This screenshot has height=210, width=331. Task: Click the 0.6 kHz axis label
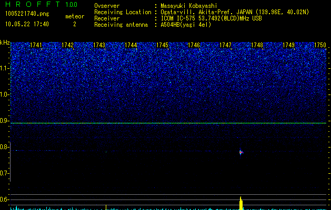coord(4,199)
